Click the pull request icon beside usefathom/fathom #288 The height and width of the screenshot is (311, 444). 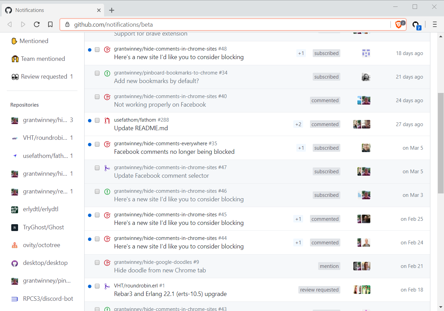[x=107, y=120]
